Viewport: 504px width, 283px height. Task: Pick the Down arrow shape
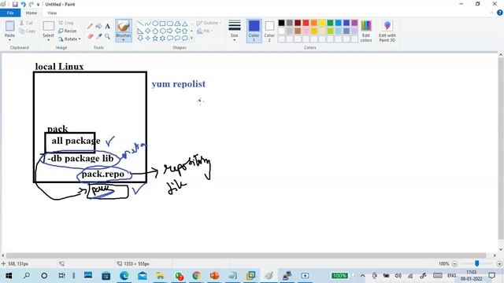pyautogui.click(x=140, y=39)
